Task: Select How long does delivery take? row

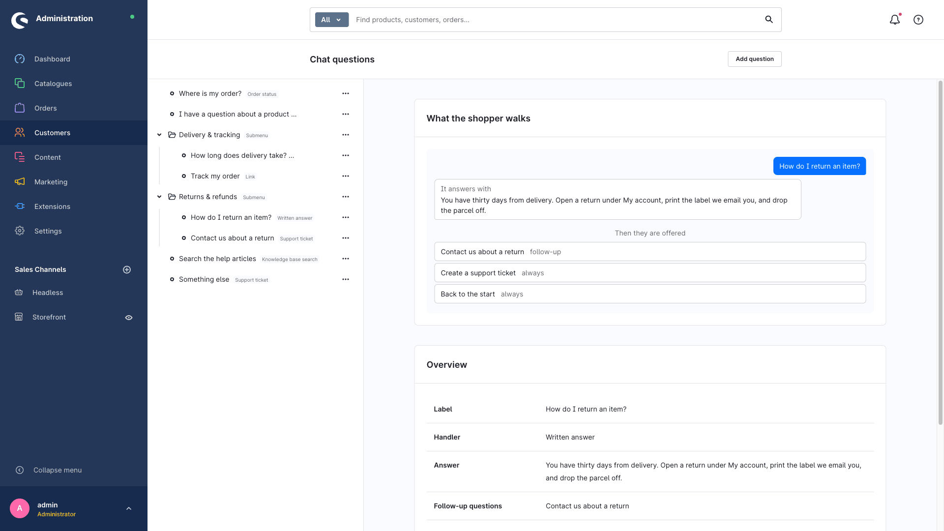Action: point(256,155)
